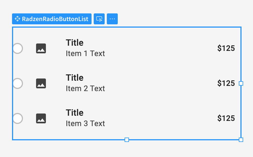The height and width of the screenshot is (157, 253).
Task: Select the radio button for Item 3
Action: pos(17,118)
